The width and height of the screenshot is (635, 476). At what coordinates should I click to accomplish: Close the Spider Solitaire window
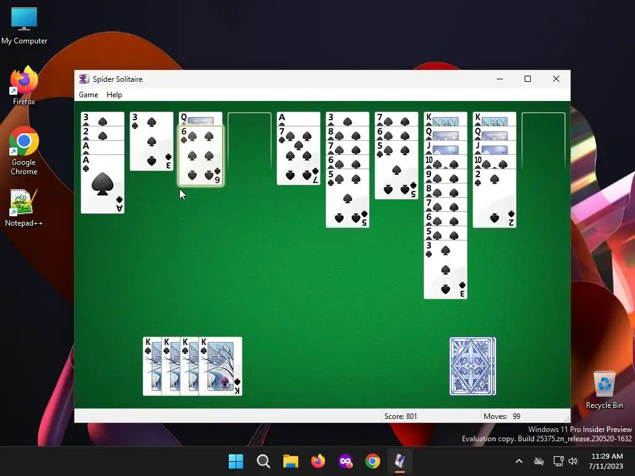point(556,79)
